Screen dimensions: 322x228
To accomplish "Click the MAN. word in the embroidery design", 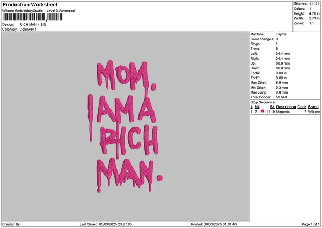I will click(x=129, y=175).
